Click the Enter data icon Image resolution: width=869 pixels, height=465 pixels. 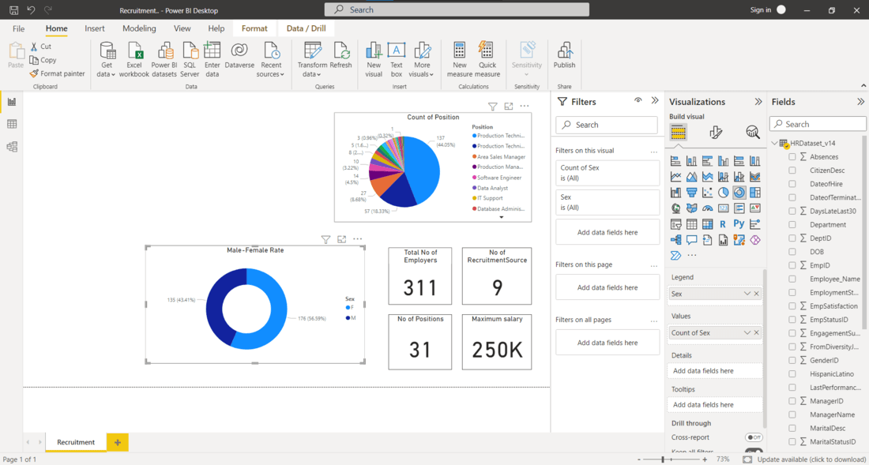click(213, 60)
